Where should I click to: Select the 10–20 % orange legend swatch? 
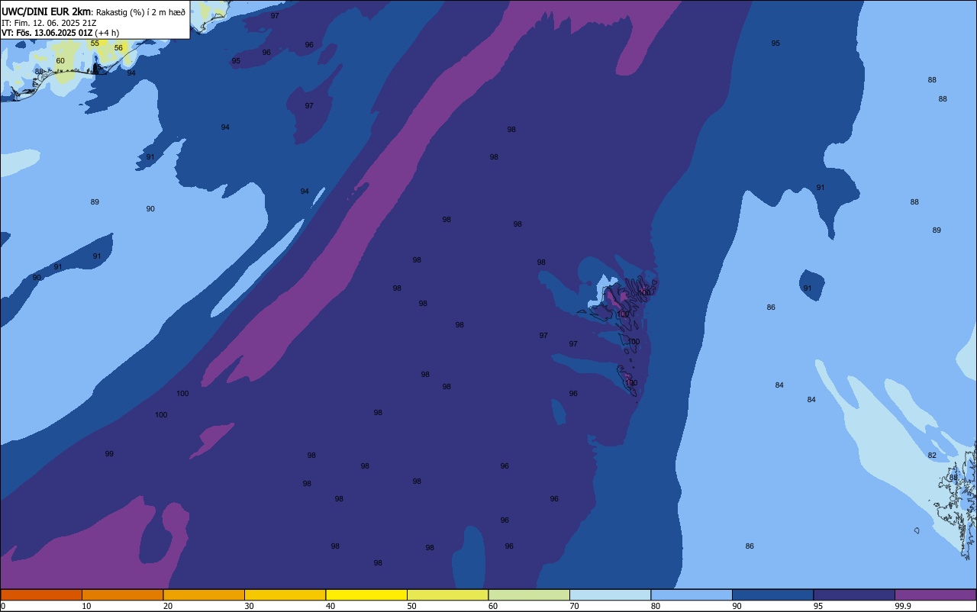pos(122,594)
